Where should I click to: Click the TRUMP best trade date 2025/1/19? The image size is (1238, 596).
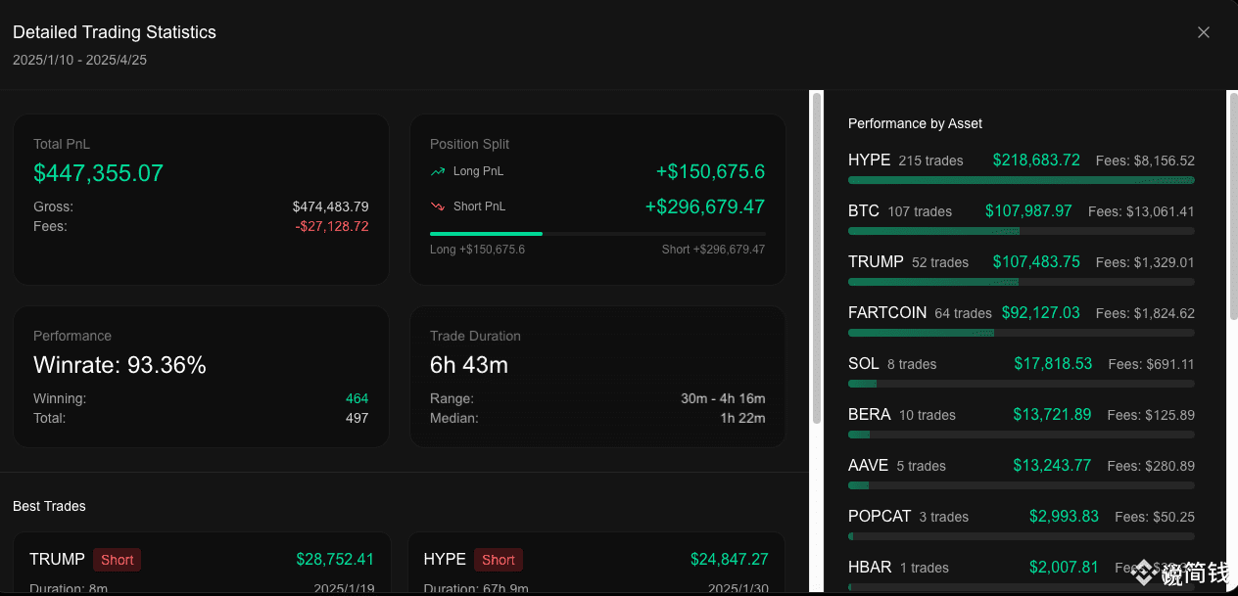coord(344,588)
